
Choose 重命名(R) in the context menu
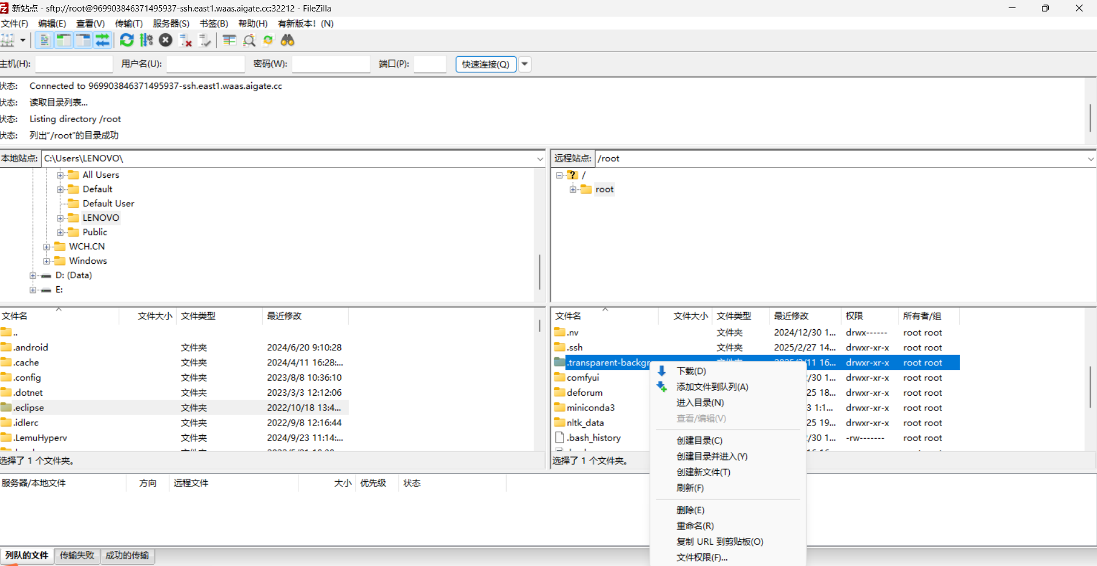(x=694, y=526)
